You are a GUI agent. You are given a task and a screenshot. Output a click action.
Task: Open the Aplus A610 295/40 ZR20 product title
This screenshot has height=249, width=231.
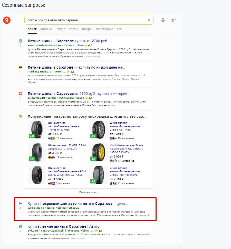(x=67, y=171)
